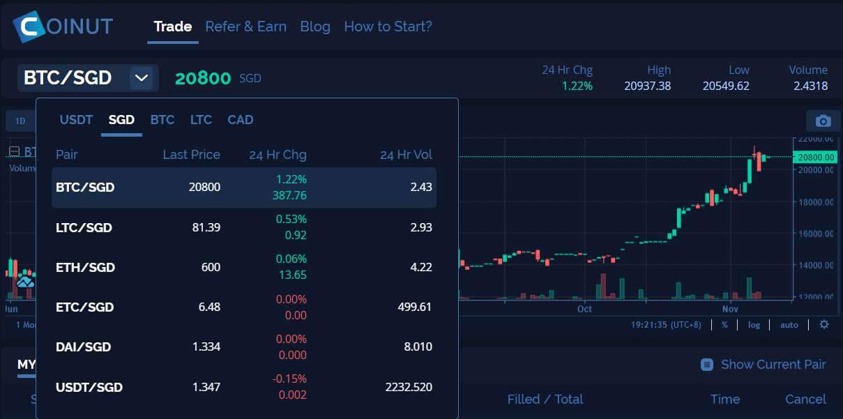Toggle the Show Current Pair checkbox

point(706,365)
